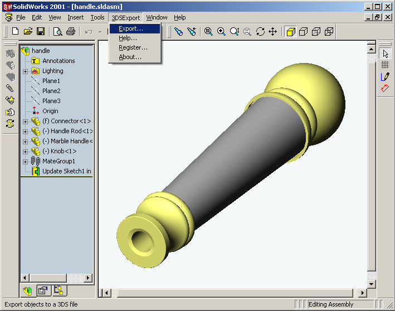Image resolution: width=395 pixels, height=311 pixels.
Task: Click the Zoom In/Out magnifier icon
Action: (x=235, y=32)
